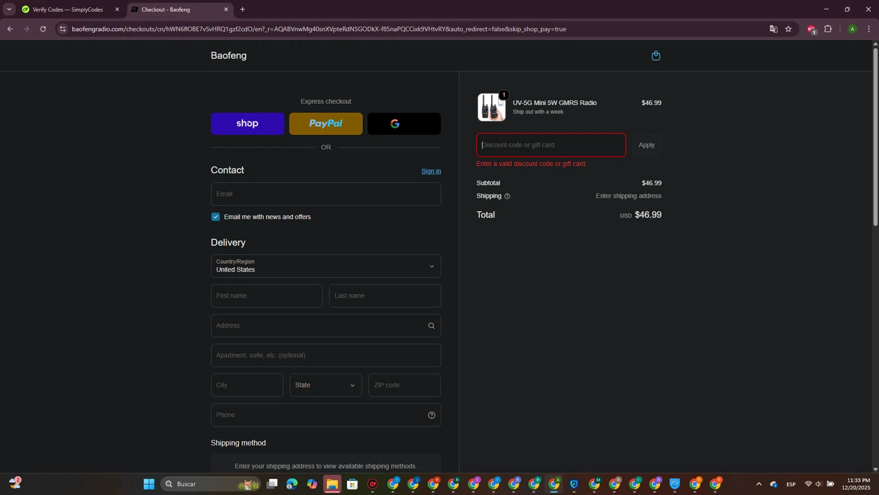Click the Phone field help icon
The image size is (879, 495).
tap(431, 415)
